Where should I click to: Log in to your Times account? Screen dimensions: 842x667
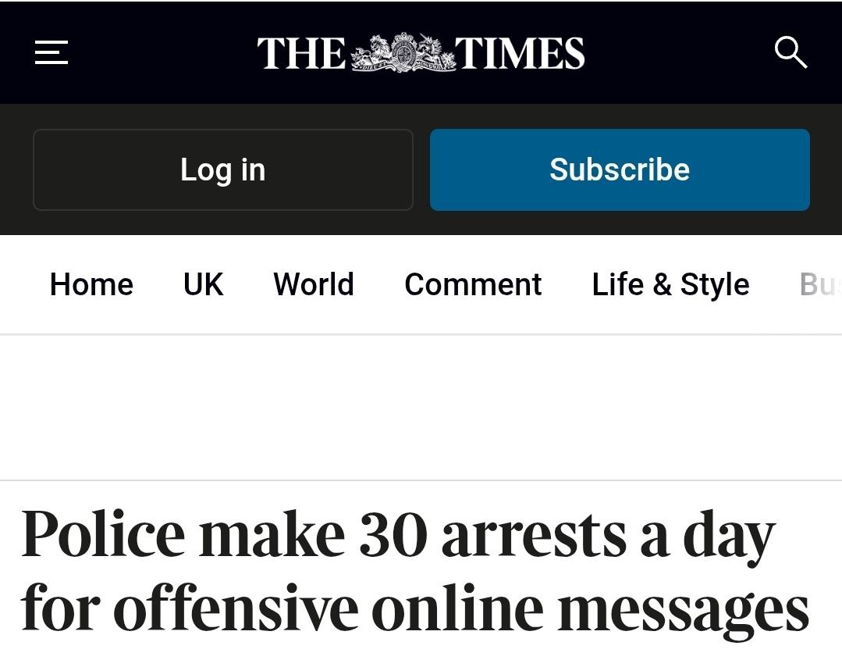(223, 169)
